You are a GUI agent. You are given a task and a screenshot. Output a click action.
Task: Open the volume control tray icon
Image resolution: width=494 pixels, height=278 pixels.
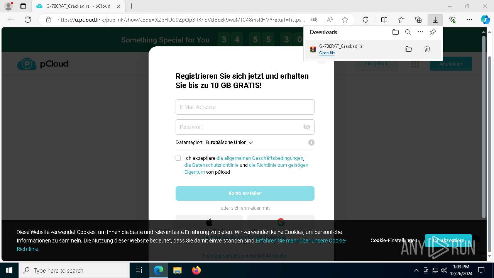[x=444, y=270]
